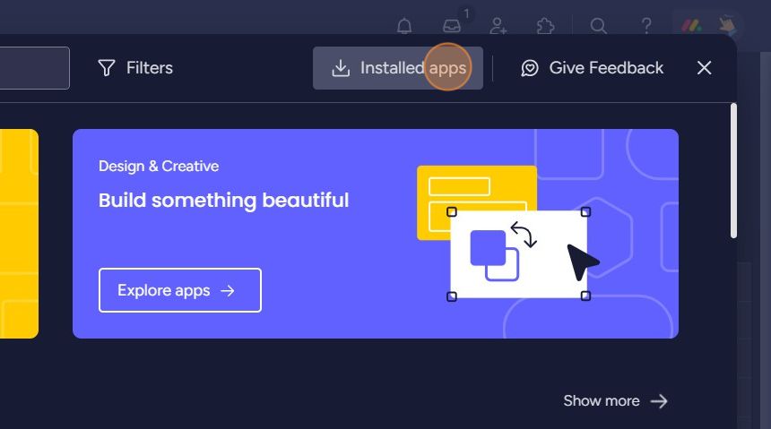Click the search magnifier icon

(x=598, y=26)
